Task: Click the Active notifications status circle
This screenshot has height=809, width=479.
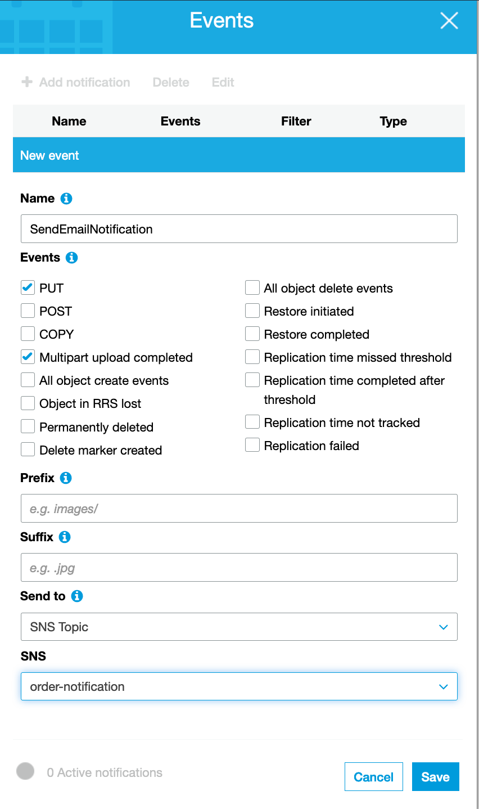Action: click(25, 771)
